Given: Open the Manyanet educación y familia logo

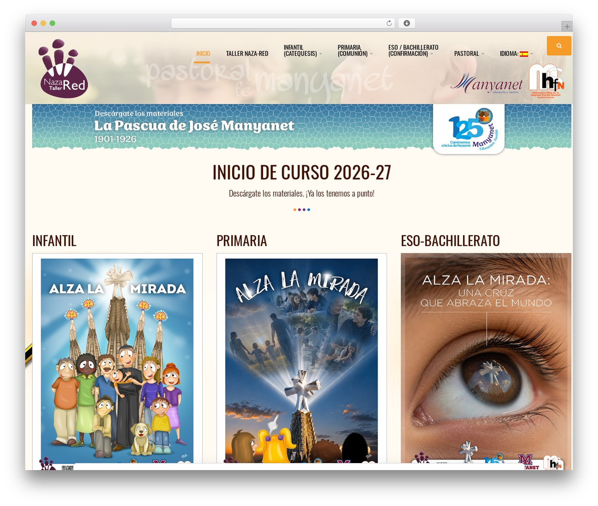Looking at the screenshot, I should tap(487, 84).
